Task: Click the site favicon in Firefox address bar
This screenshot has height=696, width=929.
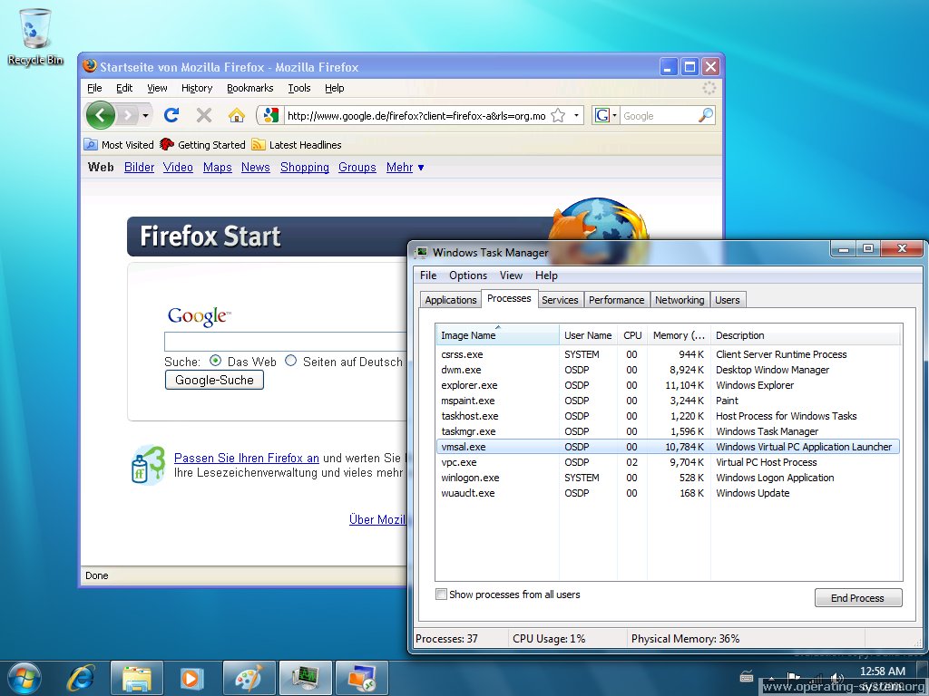Action: pos(270,115)
